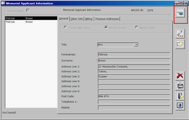Open the Previous Addresses tab
Screen dimensions: 189x120
pos(107,19)
